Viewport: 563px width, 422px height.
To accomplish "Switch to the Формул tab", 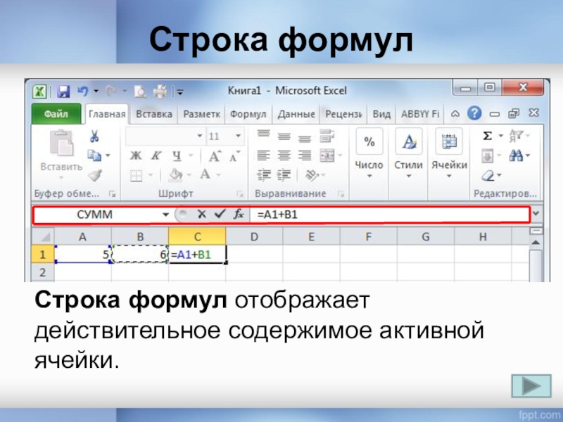I will [248, 114].
